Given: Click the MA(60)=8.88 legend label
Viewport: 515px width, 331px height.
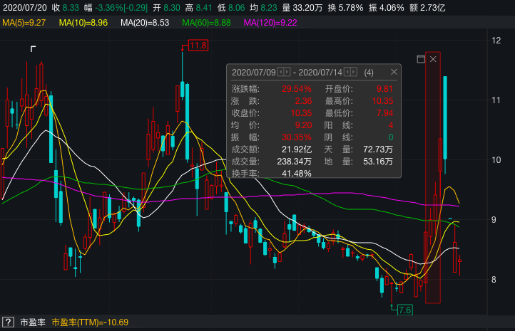Looking at the screenshot, I should click(x=207, y=23).
